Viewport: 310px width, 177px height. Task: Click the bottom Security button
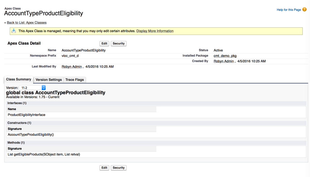click(x=119, y=168)
